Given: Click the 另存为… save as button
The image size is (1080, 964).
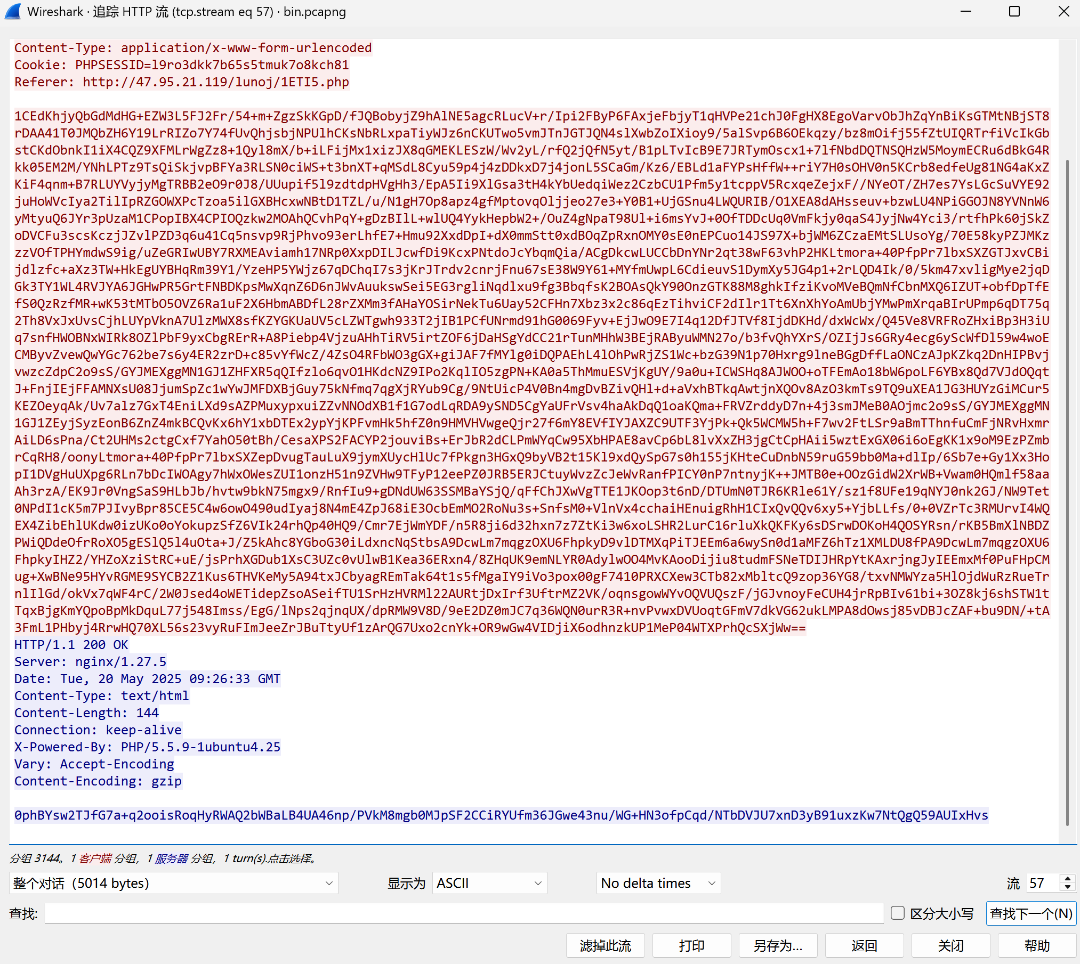Looking at the screenshot, I should click(x=778, y=945).
